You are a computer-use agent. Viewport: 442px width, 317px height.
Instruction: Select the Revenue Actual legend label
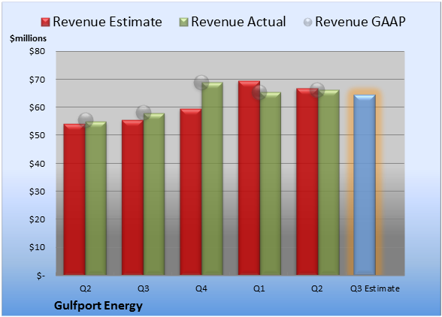(238, 22)
